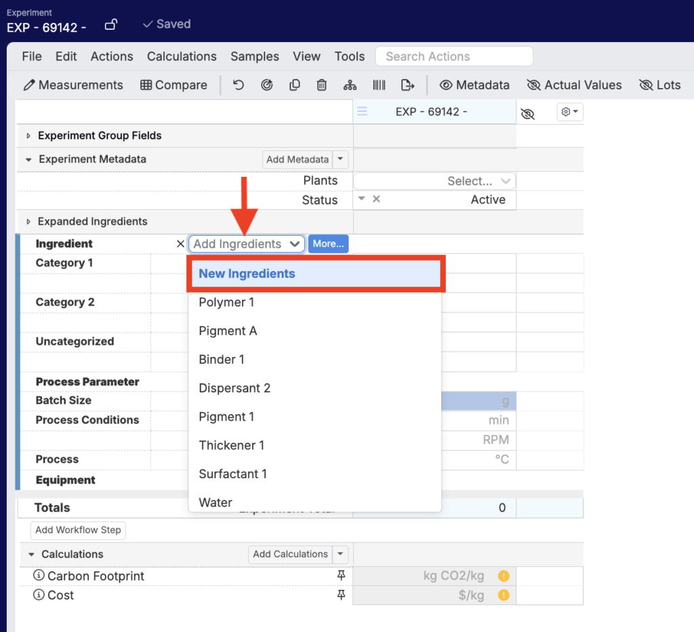Open the File menu
This screenshot has width=694, height=632.
32,57
